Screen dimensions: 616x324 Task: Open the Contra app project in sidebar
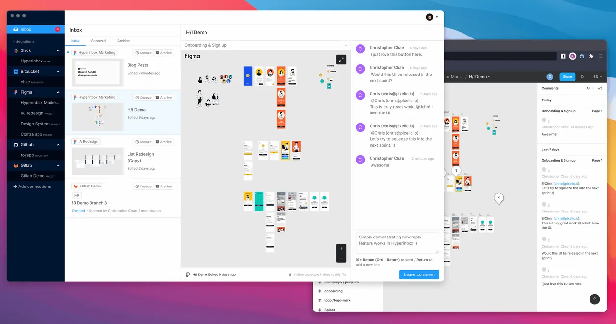[36, 134]
